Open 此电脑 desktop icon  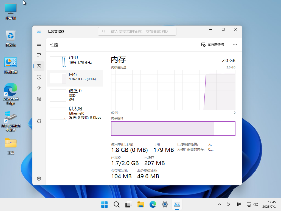point(11,12)
